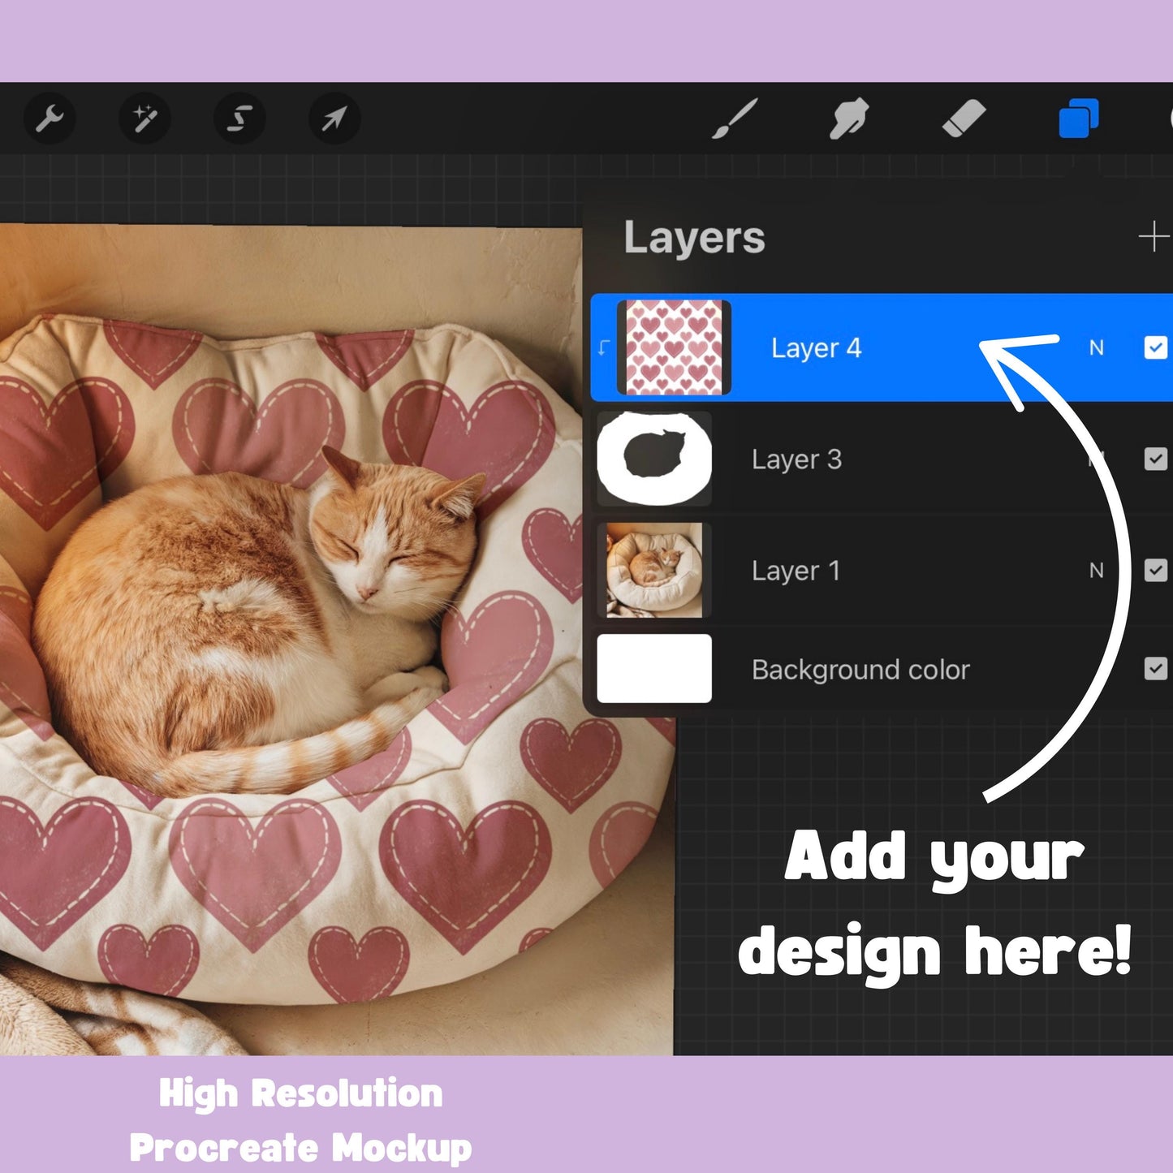Tap Layer 4 heart pattern thumbnail
The height and width of the screenshot is (1173, 1173).
point(674,347)
